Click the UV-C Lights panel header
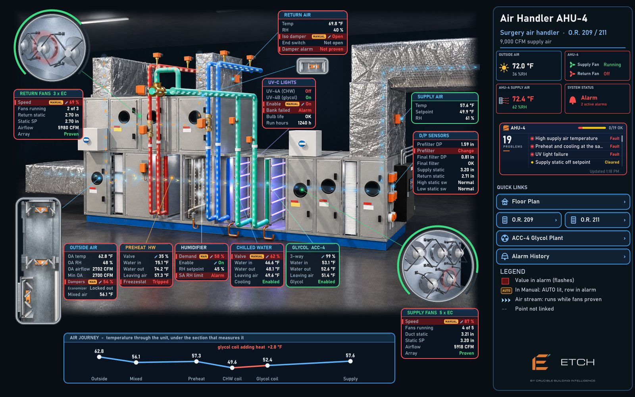This screenshot has height=397, width=635. pyautogui.click(x=289, y=83)
